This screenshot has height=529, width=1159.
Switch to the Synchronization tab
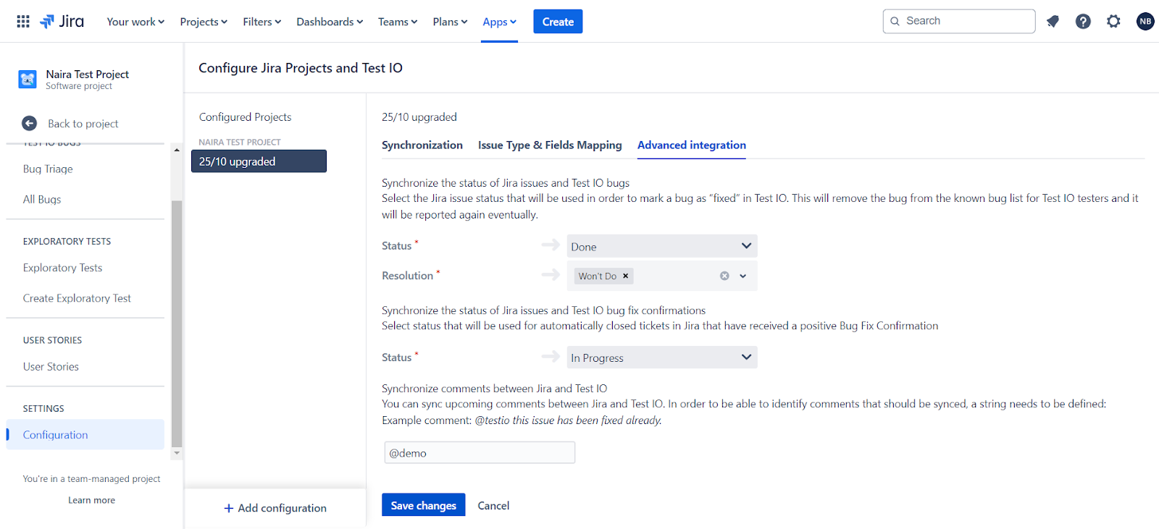pyautogui.click(x=422, y=145)
